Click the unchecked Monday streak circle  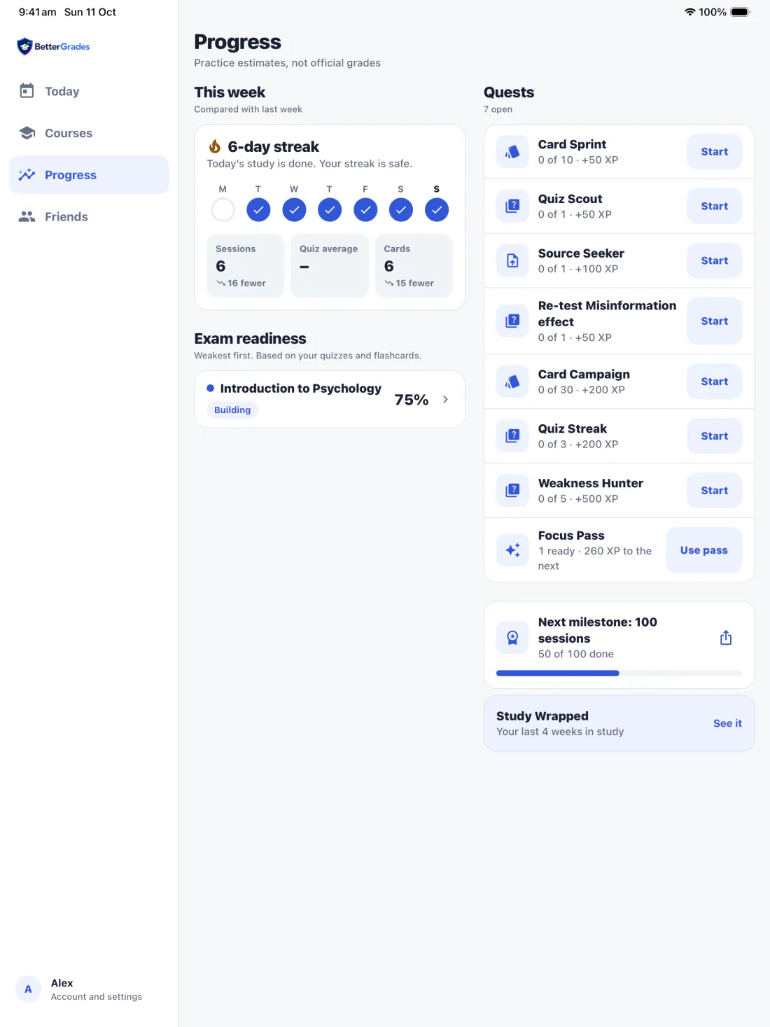(223, 209)
